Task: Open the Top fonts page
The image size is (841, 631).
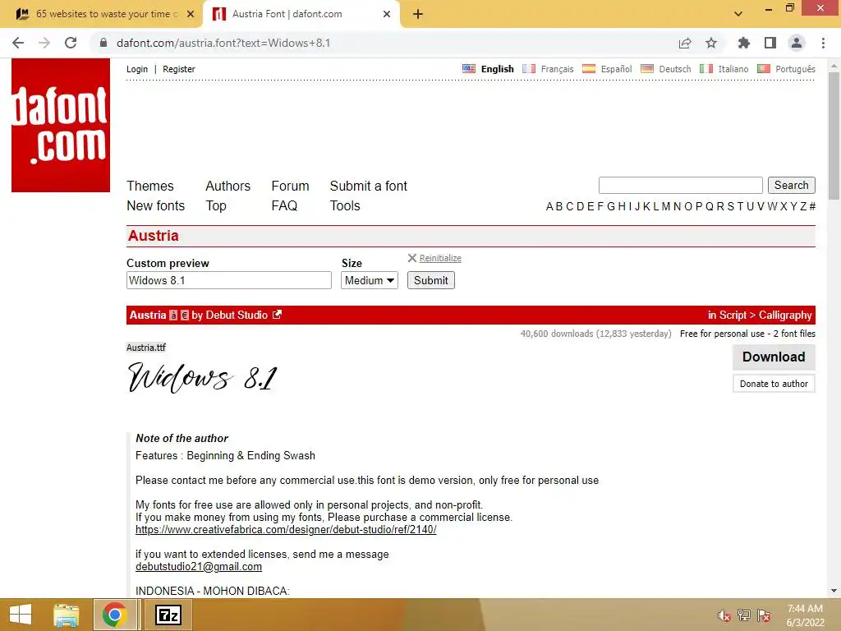Action: coord(216,205)
